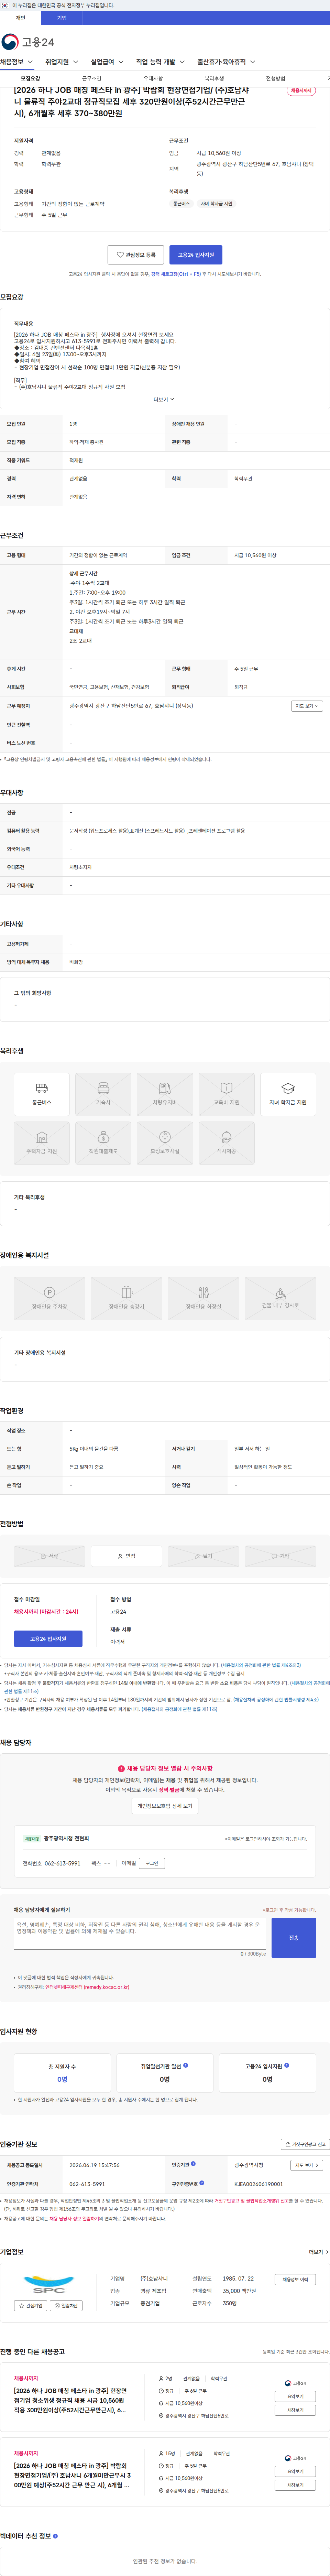Expand the 직업 능력 개발 menu

pyautogui.click(x=160, y=62)
